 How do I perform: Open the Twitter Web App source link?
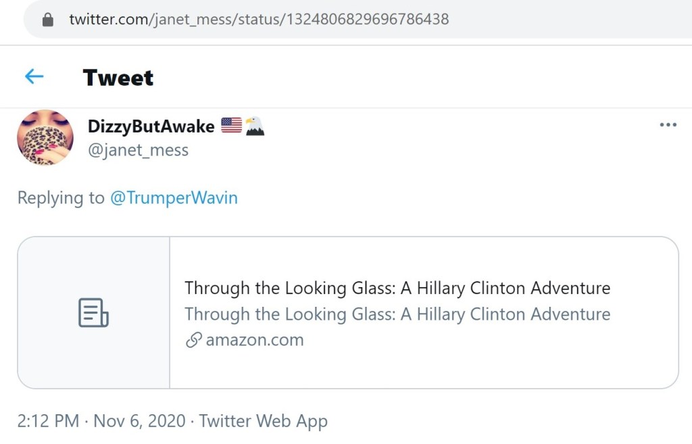coord(263,421)
